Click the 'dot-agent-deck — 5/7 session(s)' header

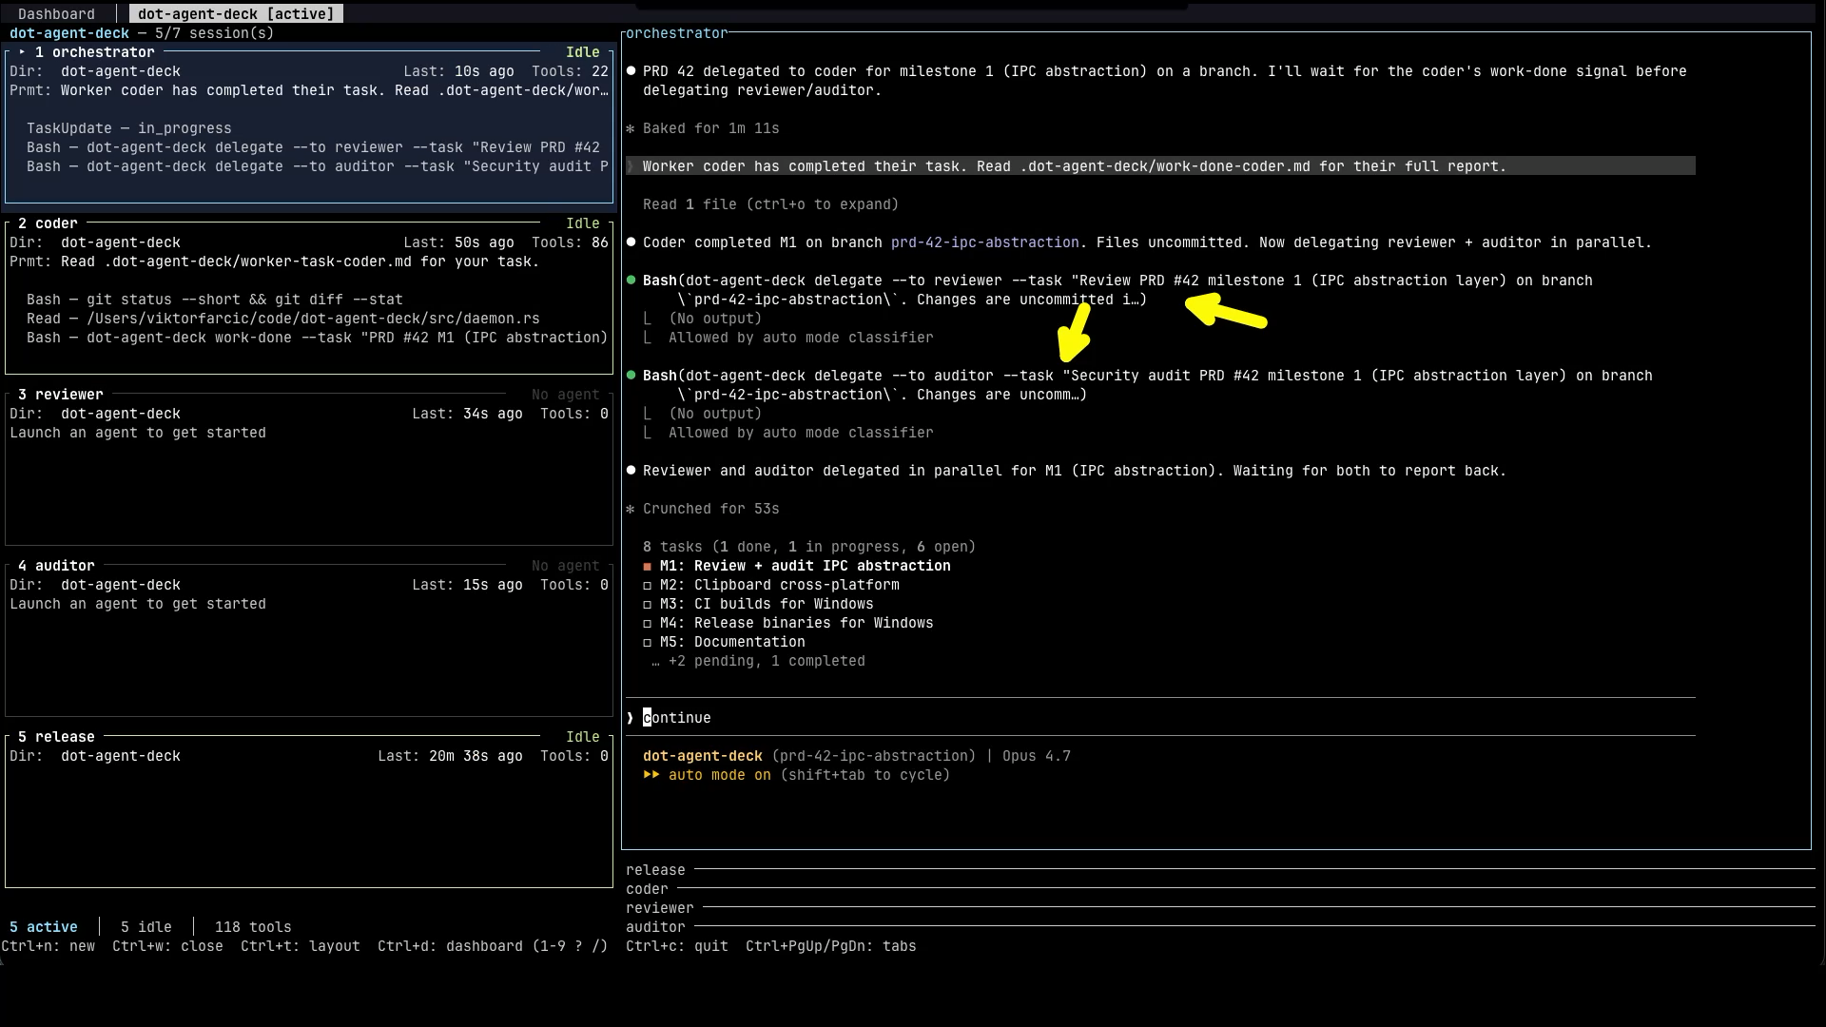coord(142,33)
